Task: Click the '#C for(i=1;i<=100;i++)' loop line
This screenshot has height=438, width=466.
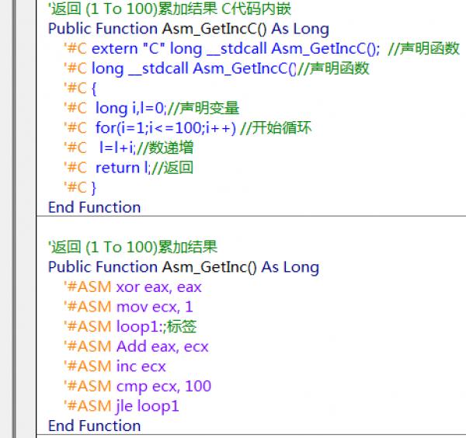Action: (x=187, y=128)
